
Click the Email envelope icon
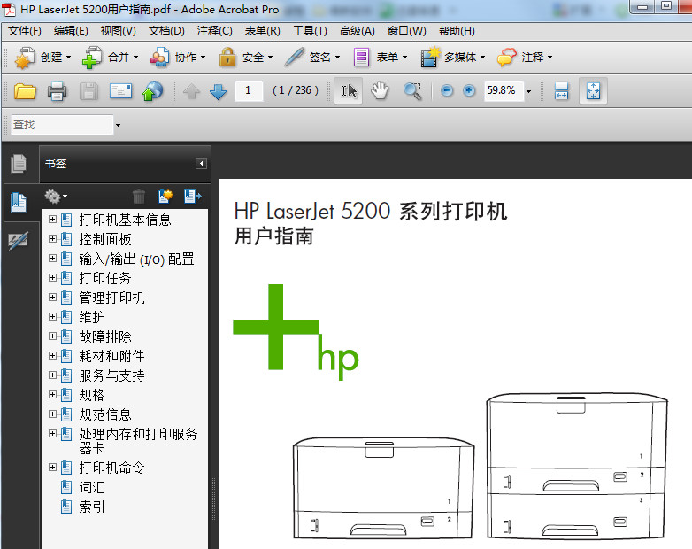[x=120, y=91]
